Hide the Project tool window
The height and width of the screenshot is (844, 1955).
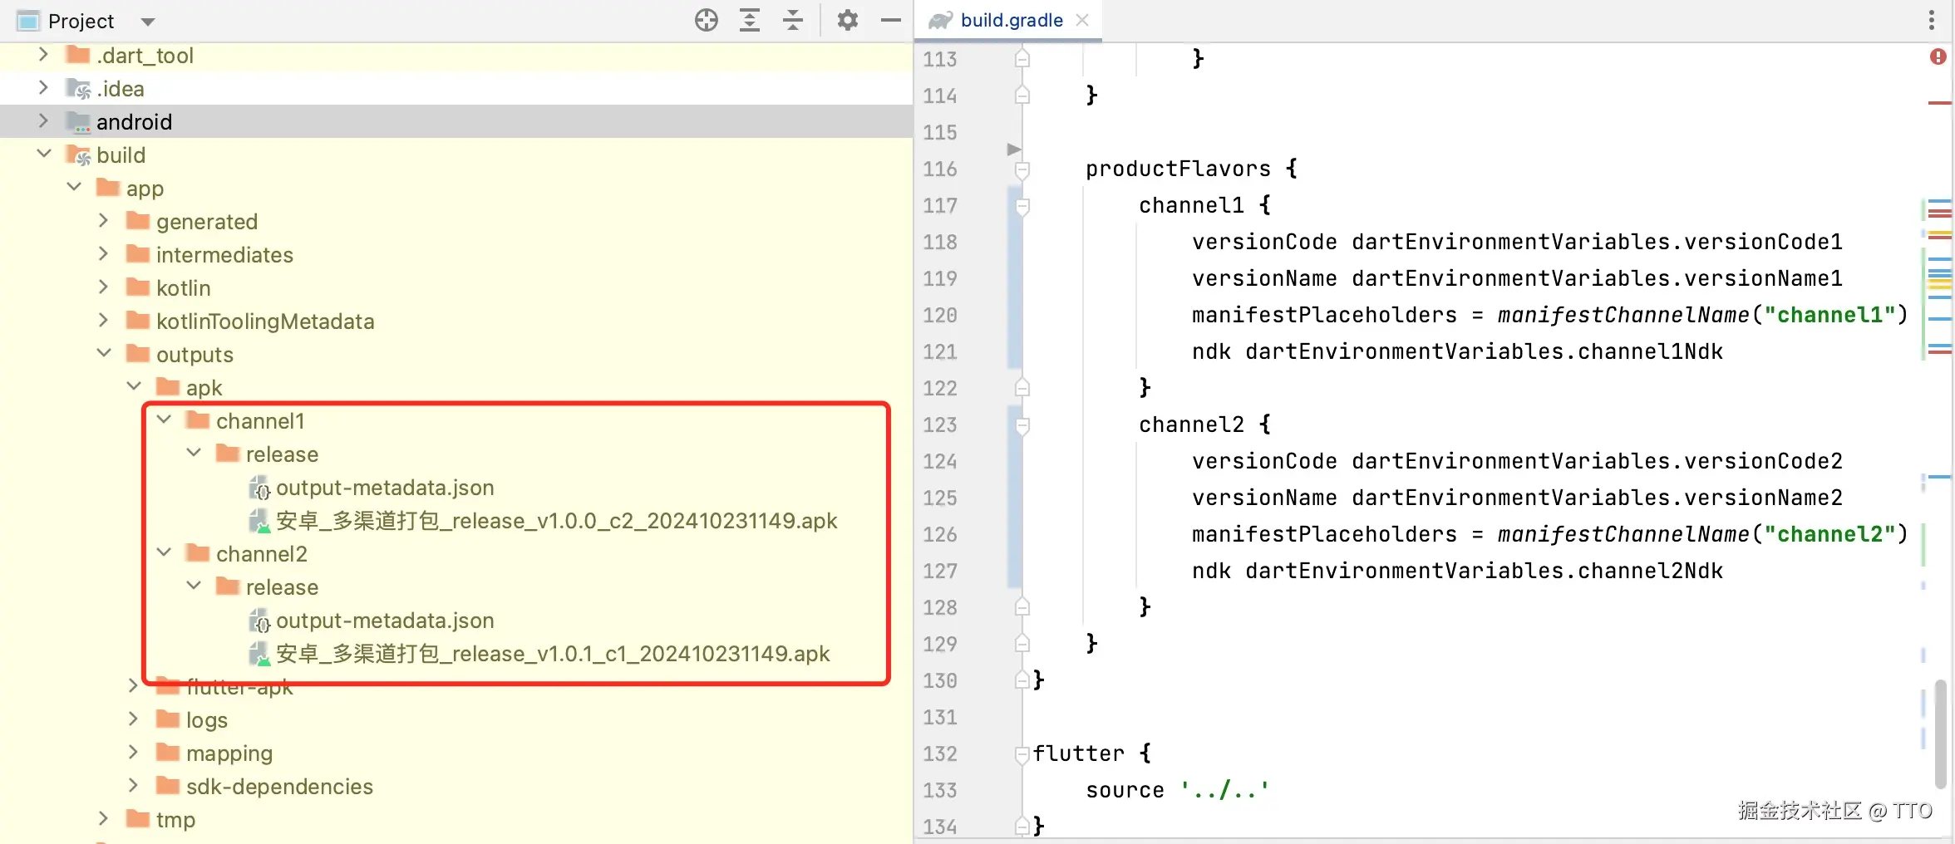(x=891, y=20)
